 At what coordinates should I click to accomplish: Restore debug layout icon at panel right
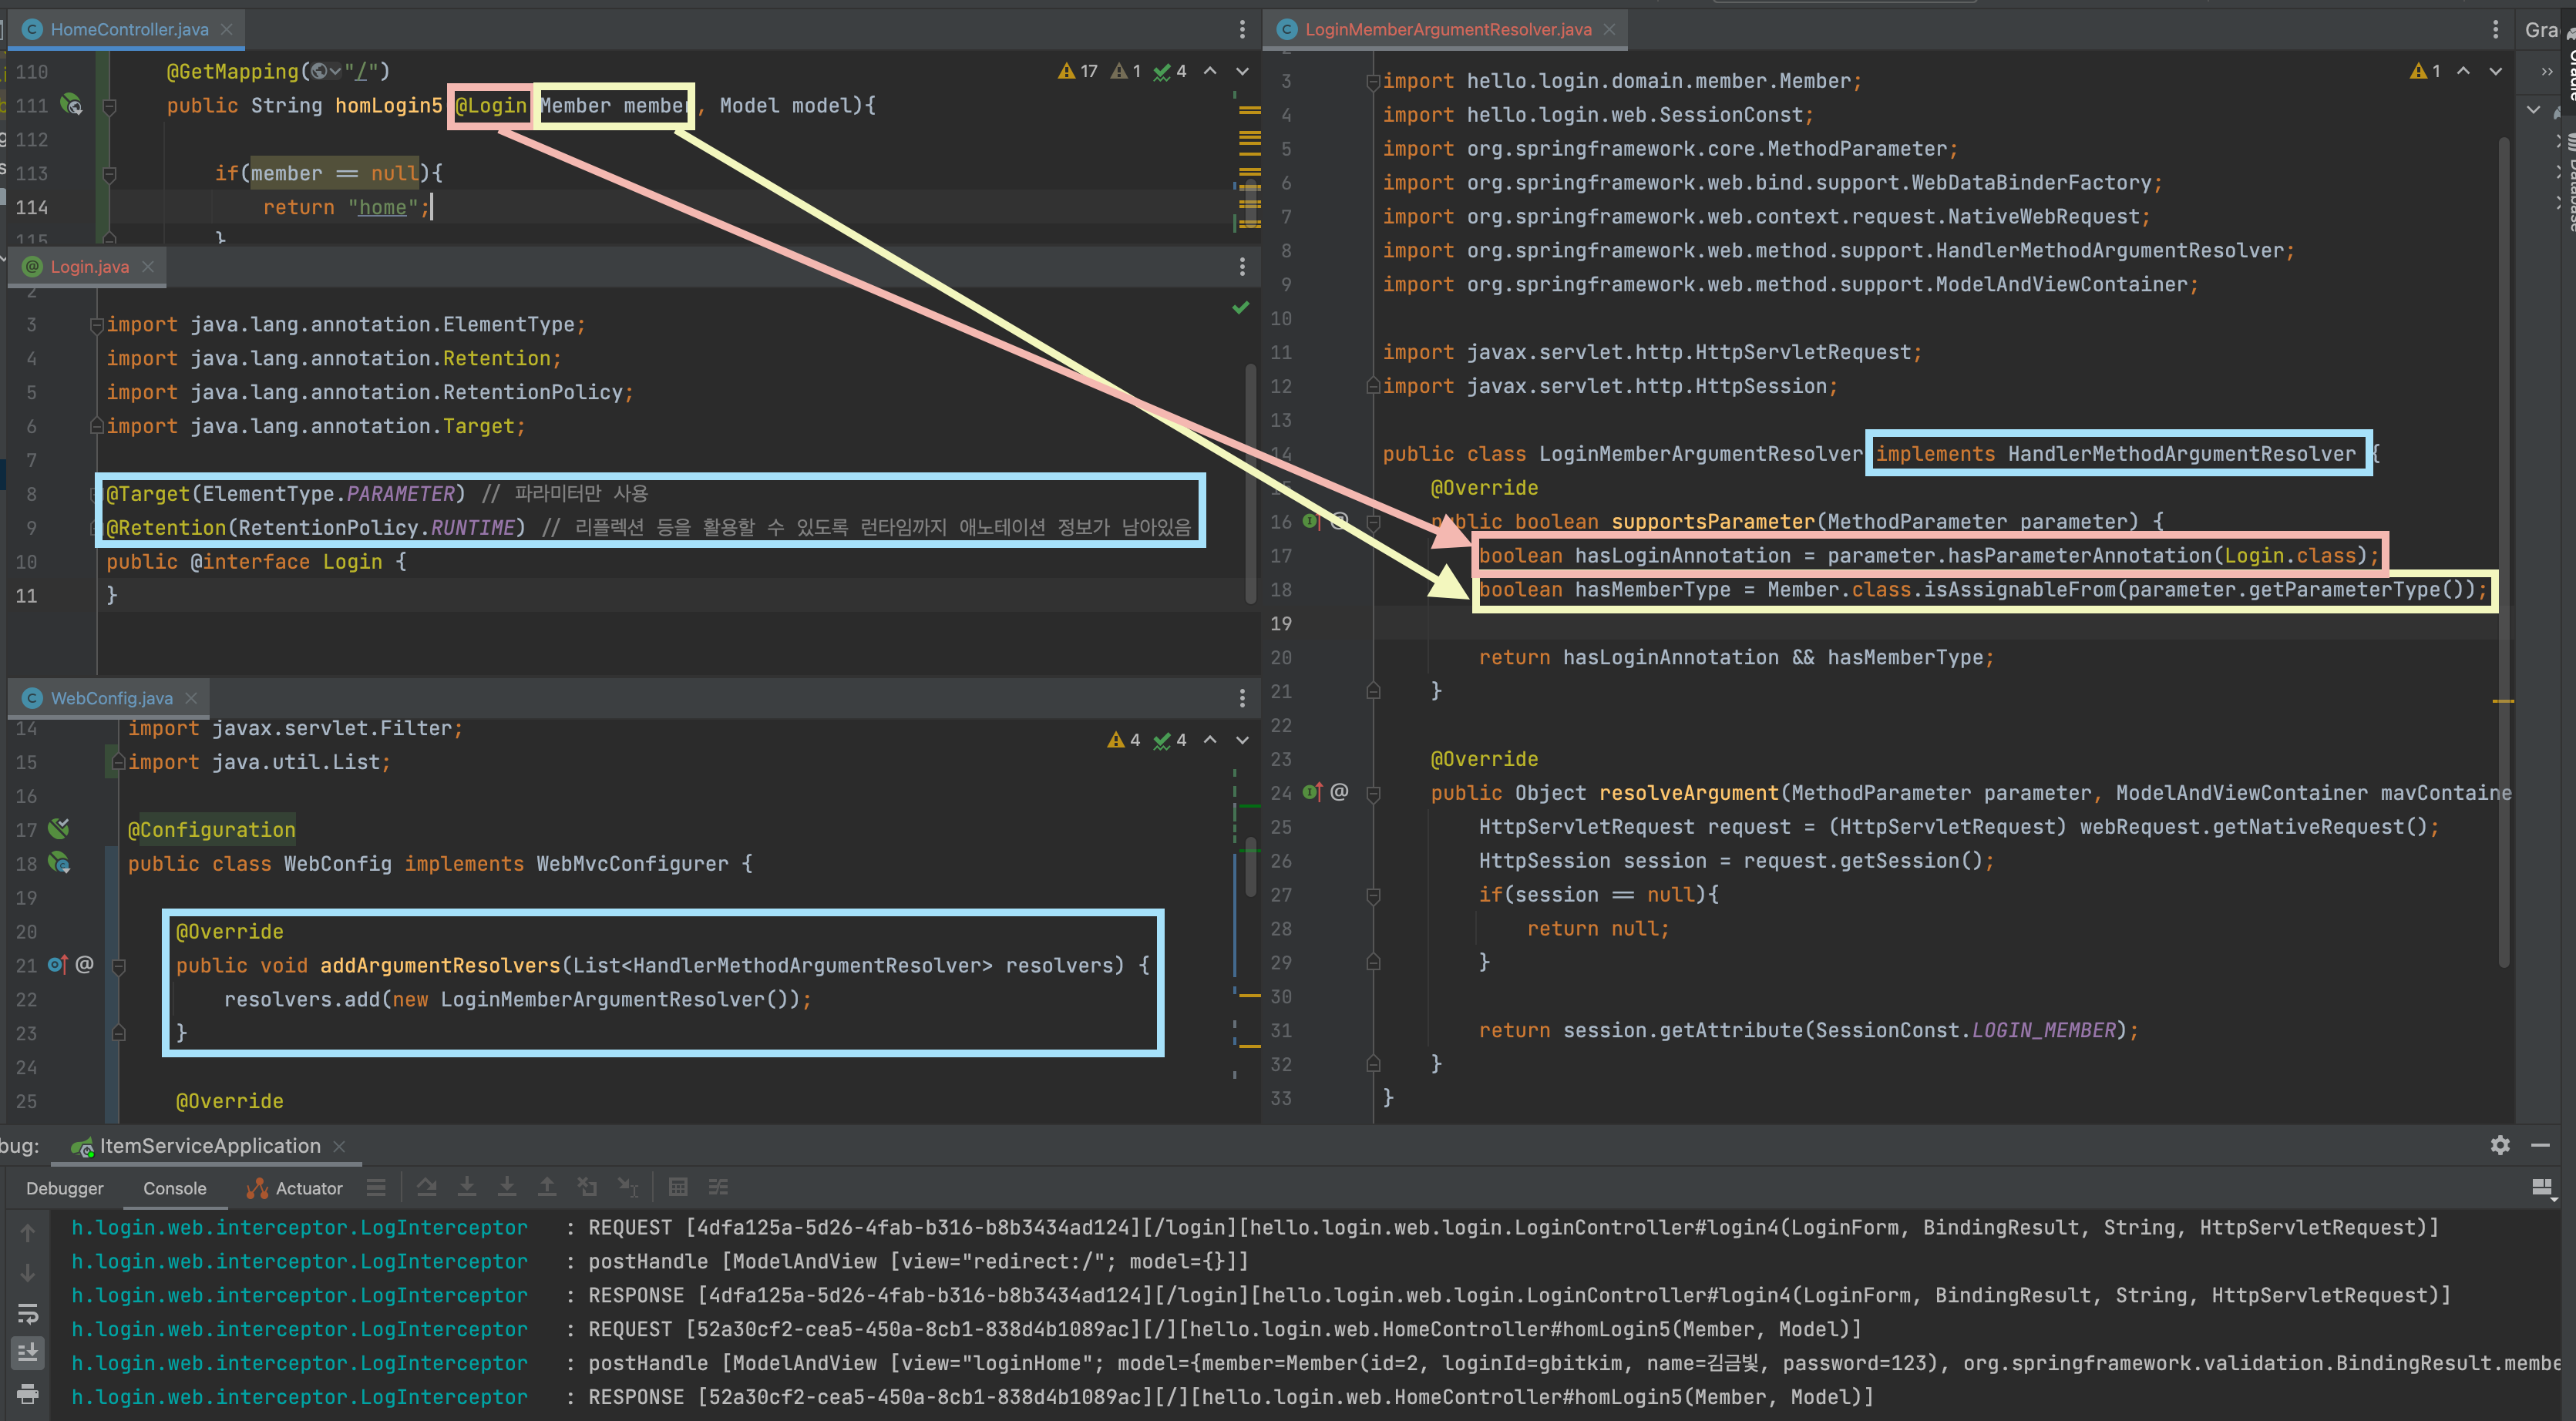coord(2542,1188)
